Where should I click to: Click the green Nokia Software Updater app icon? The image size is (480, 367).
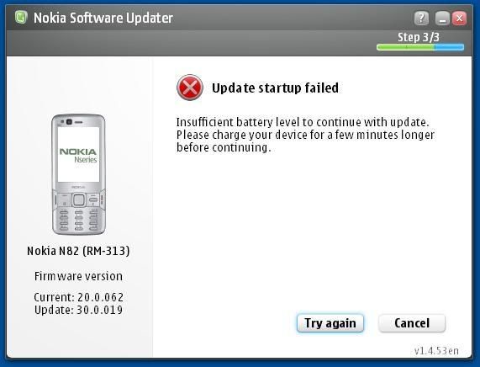pyautogui.click(x=21, y=17)
